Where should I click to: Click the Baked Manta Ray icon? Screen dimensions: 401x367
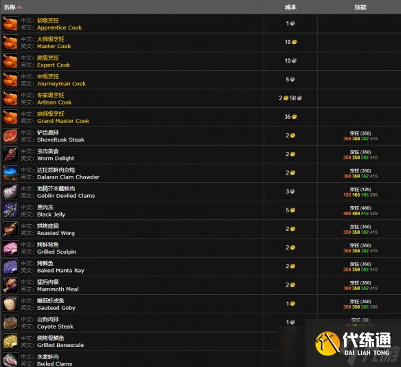(x=10, y=267)
